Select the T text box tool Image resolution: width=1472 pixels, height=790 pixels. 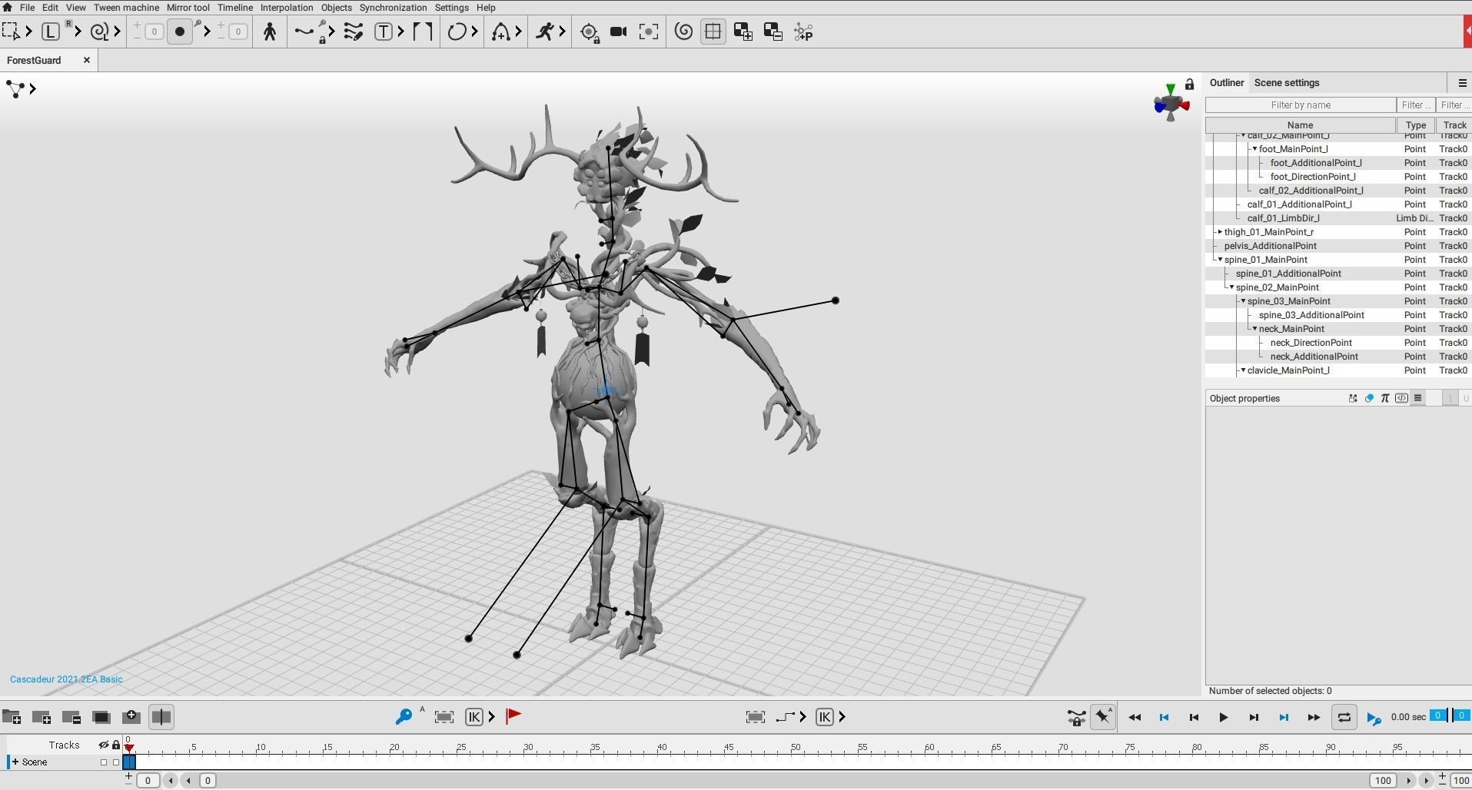[383, 32]
